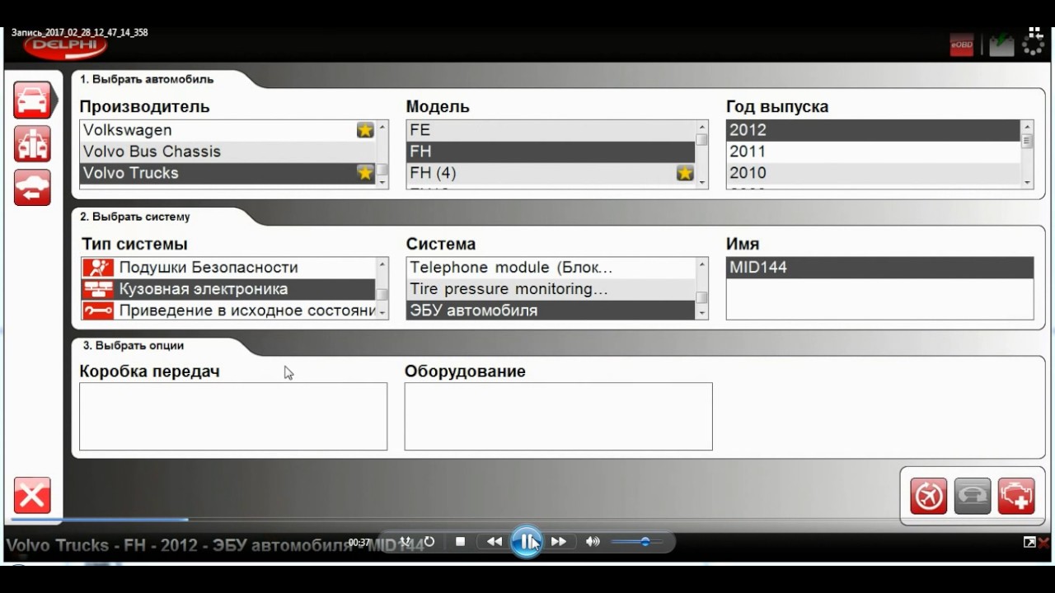This screenshot has height=593, width=1055.
Task: Open the vehicle selection sidebar icon
Action: [32, 100]
